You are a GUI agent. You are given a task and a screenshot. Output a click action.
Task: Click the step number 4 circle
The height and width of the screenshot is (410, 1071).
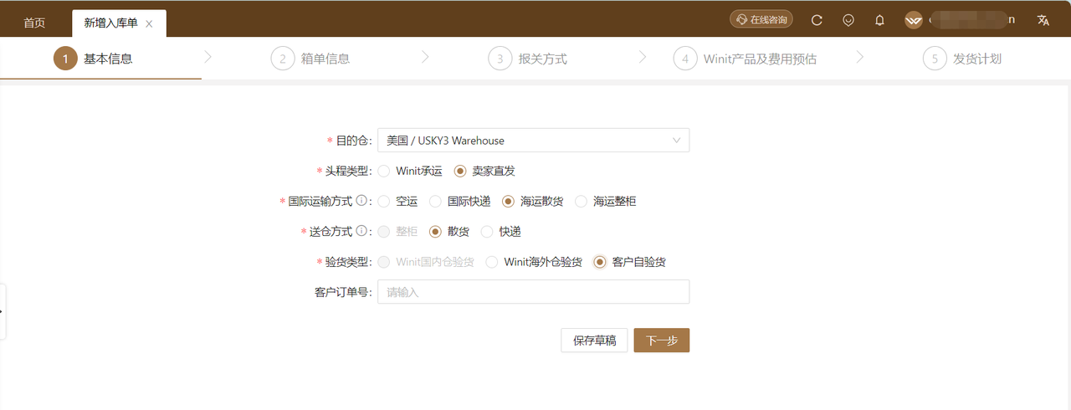(684, 59)
